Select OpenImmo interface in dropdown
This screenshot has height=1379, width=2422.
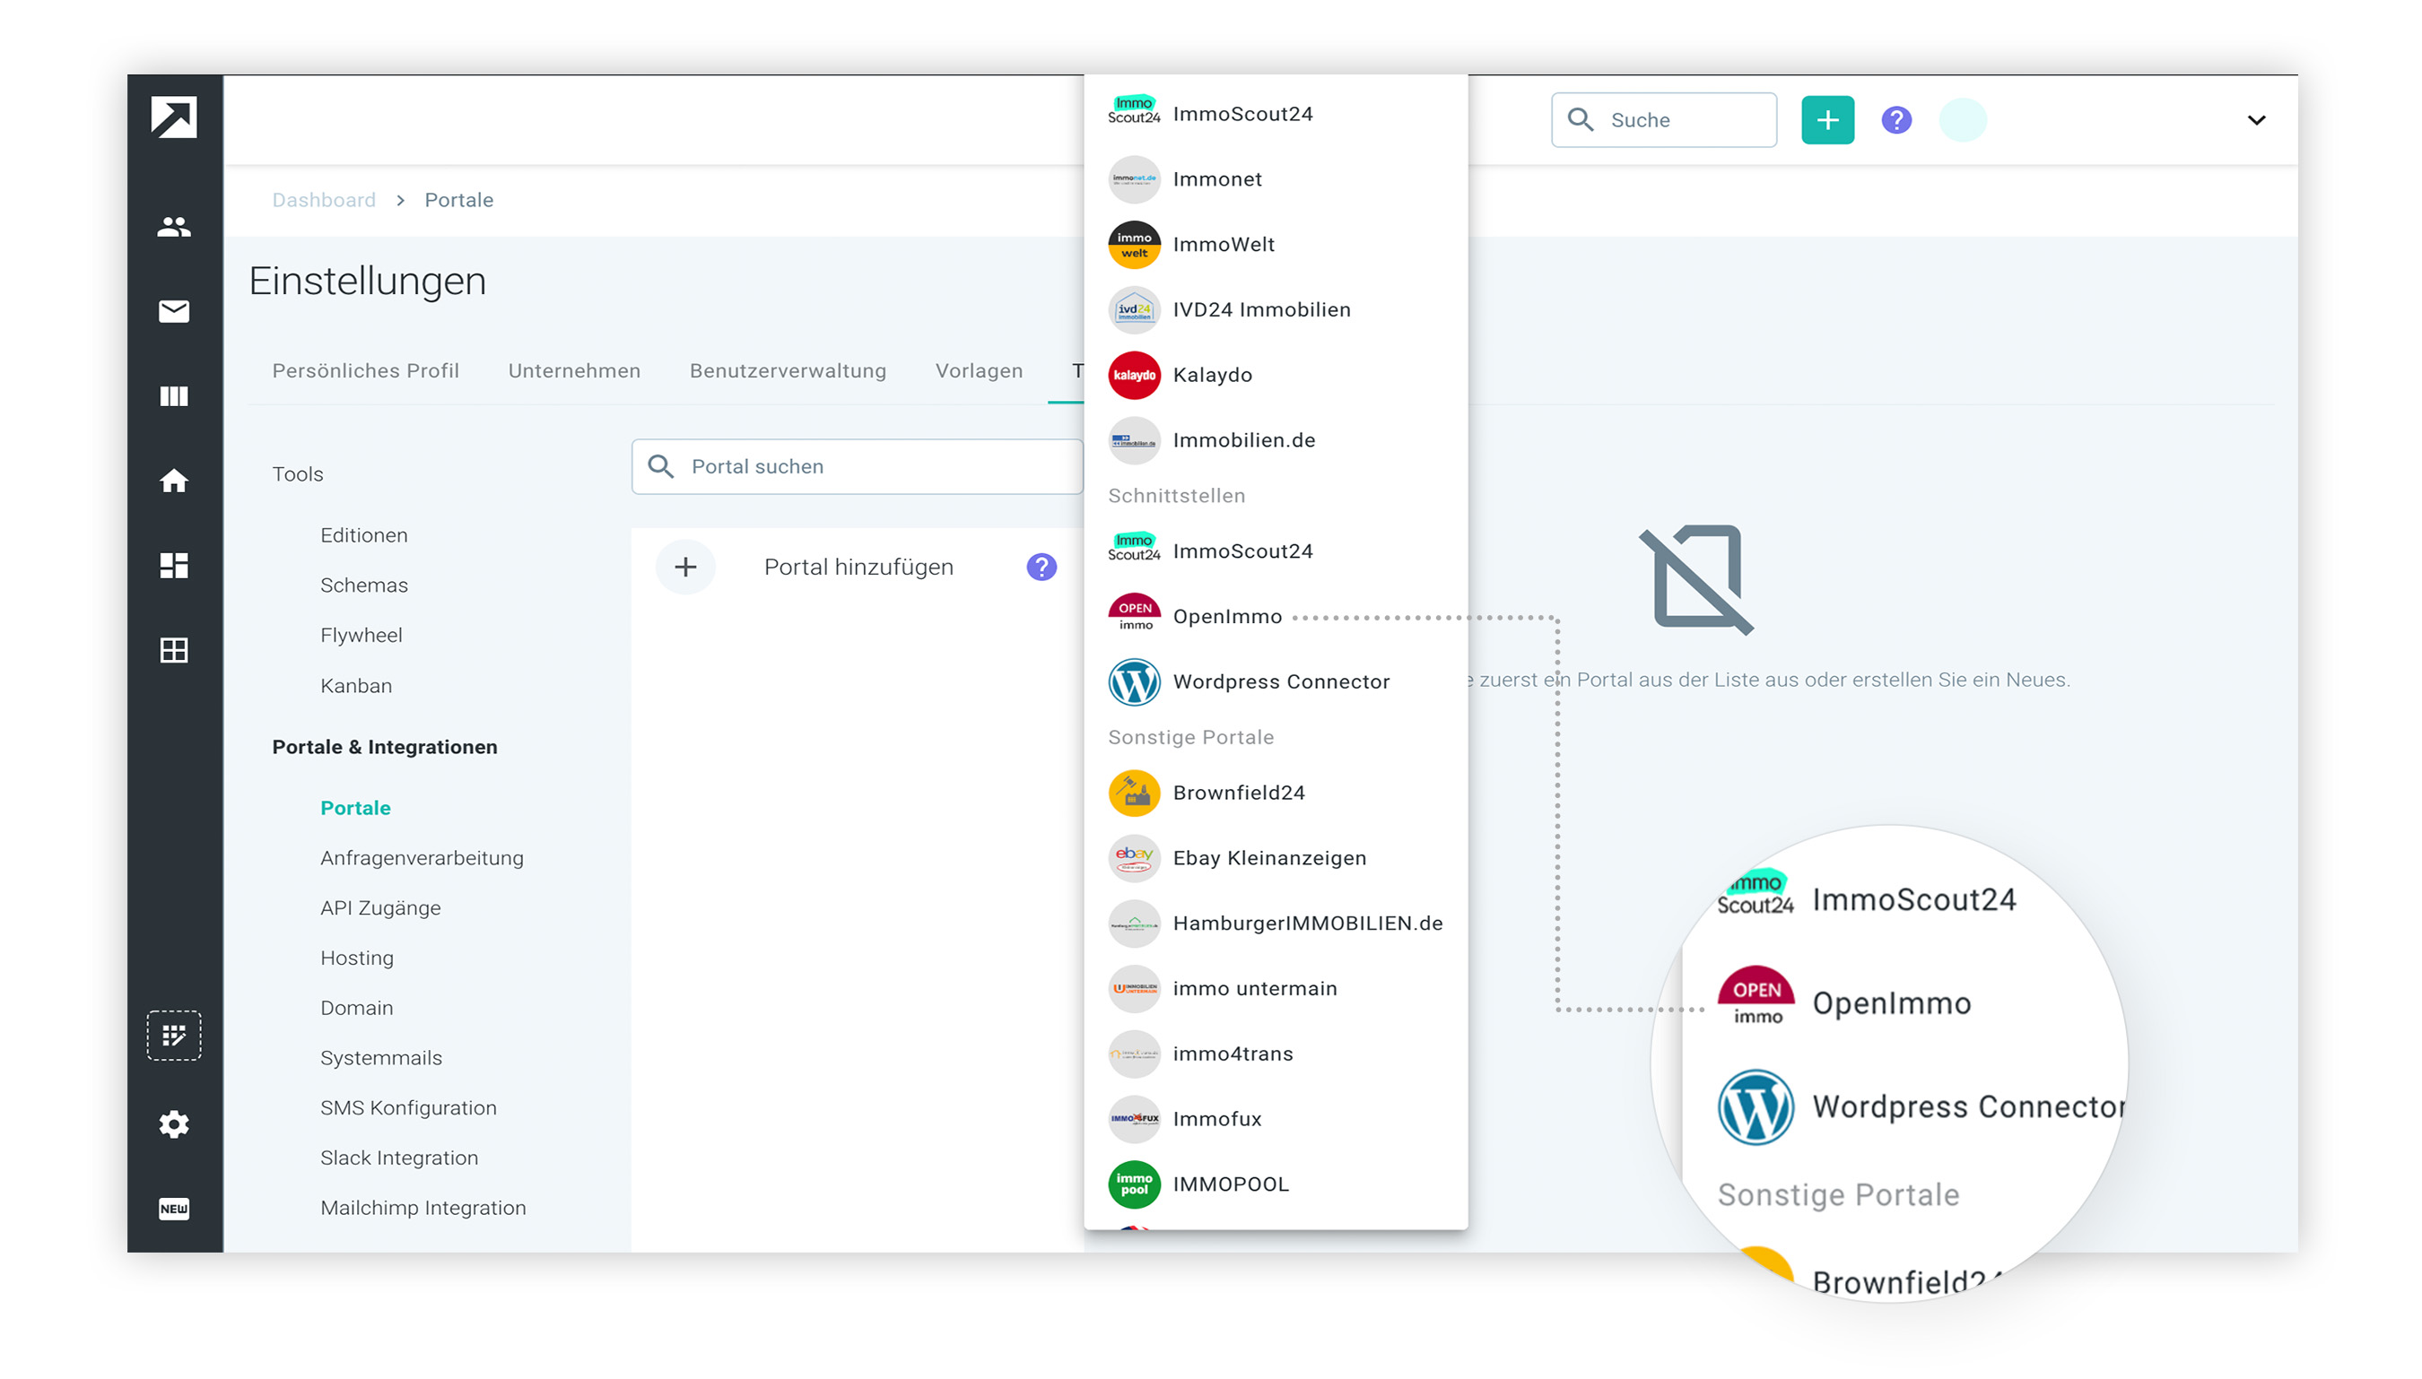[1276, 617]
